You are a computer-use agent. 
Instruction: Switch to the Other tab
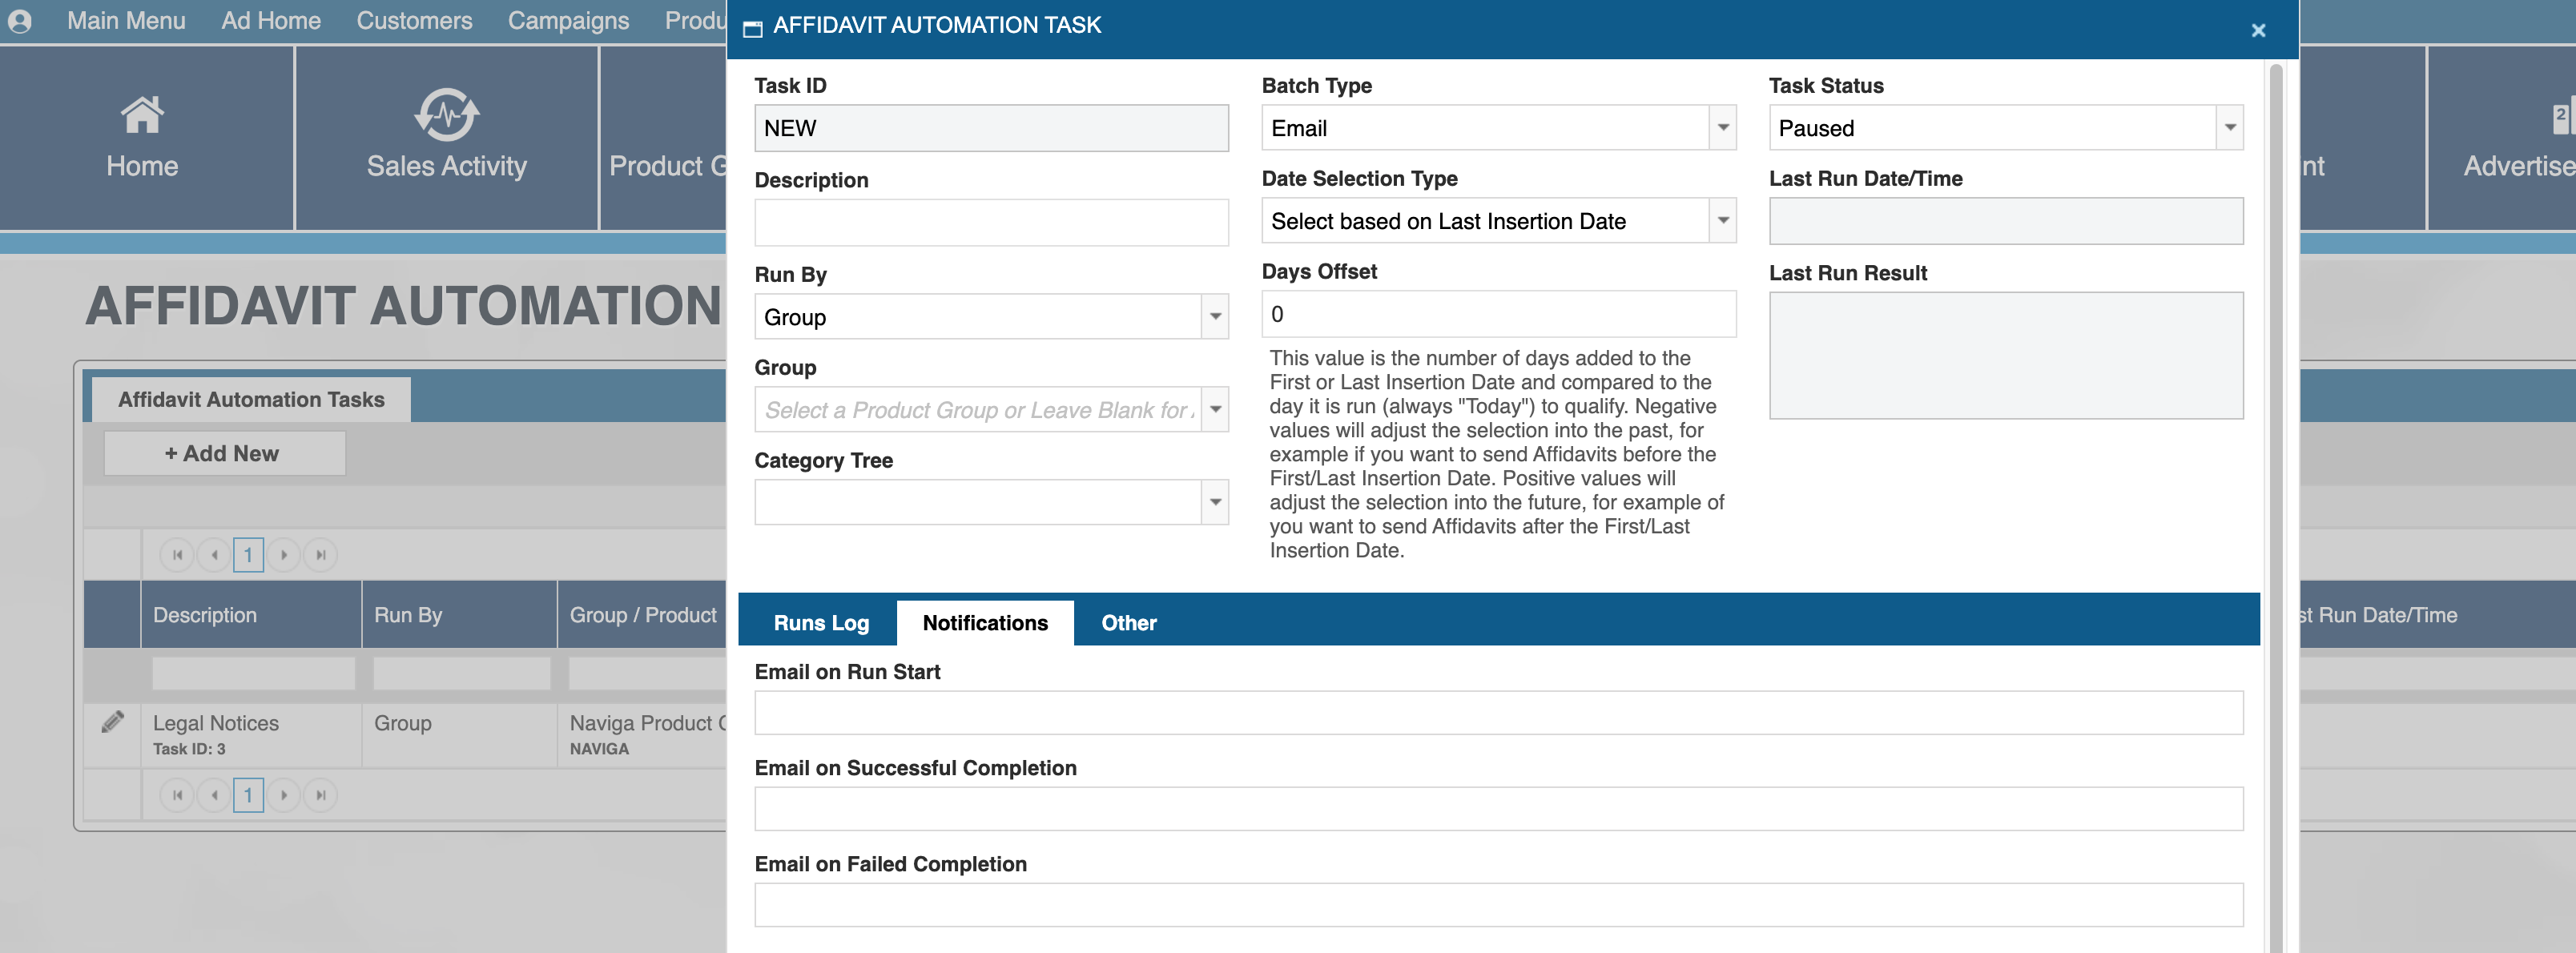[1128, 623]
